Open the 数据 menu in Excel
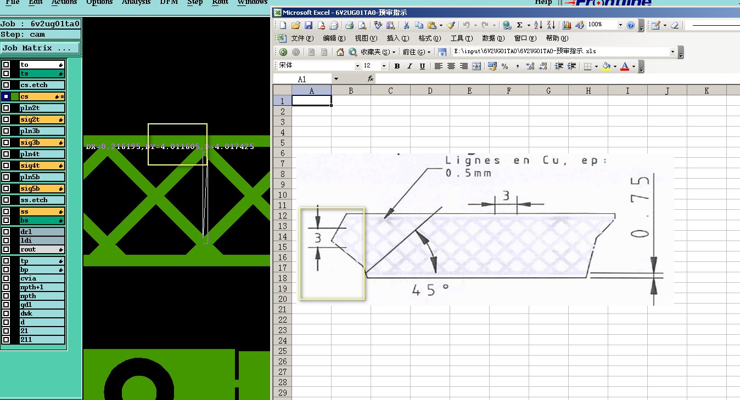740x400 pixels. tap(494, 38)
